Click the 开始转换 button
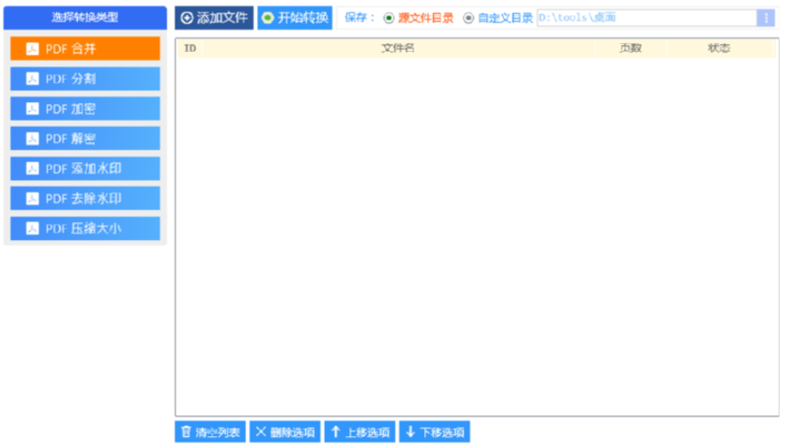The image size is (786, 444). pyautogui.click(x=295, y=18)
